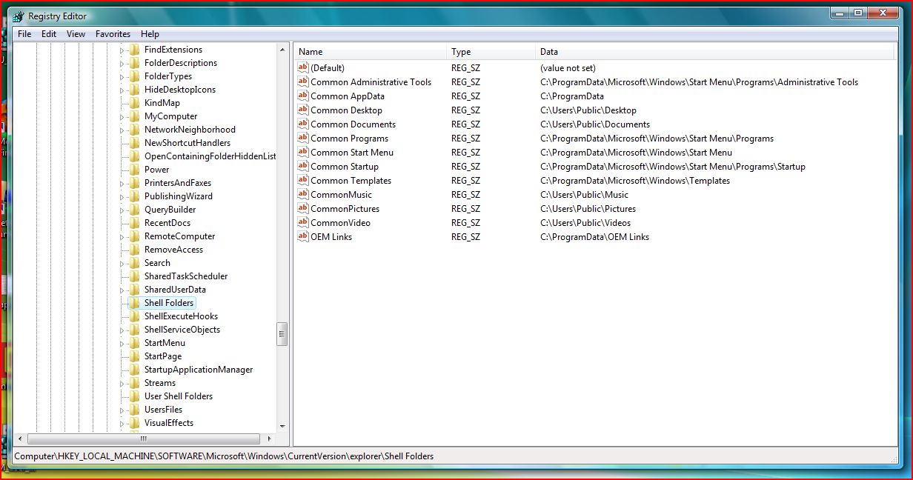The height and width of the screenshot is (480, 913).
Task: Open the View menu
Action: coord(76,34)
